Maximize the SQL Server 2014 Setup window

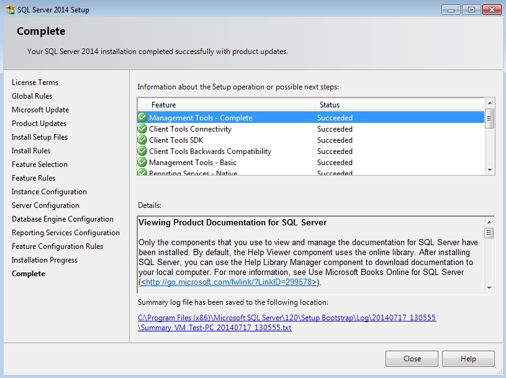point(471,9)
